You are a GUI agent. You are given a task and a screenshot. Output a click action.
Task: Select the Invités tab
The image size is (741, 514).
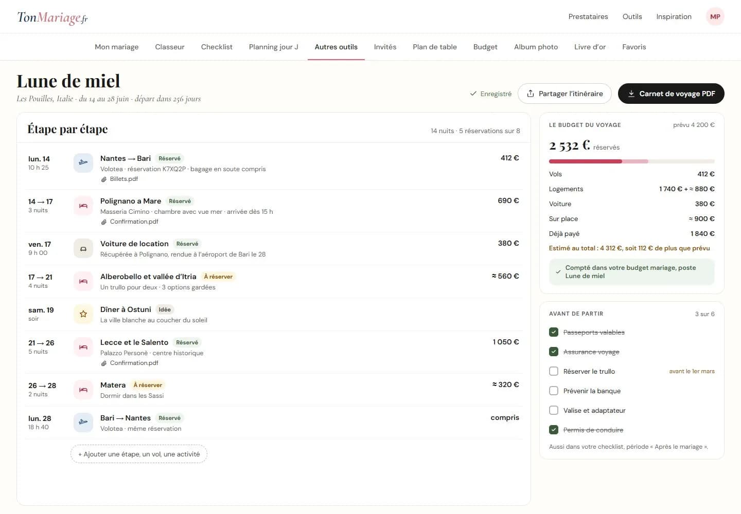385,47
